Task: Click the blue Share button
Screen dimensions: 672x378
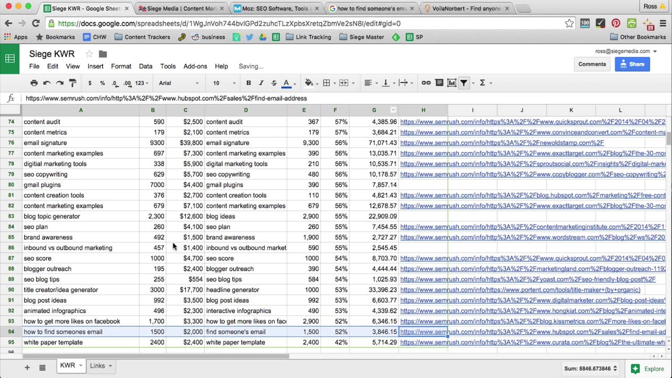Action: pyautogui.click(x=633, y=64)
